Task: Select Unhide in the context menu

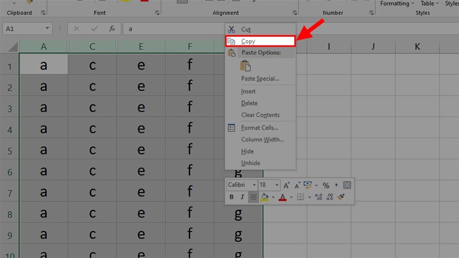Action: (x=251, y=163)
